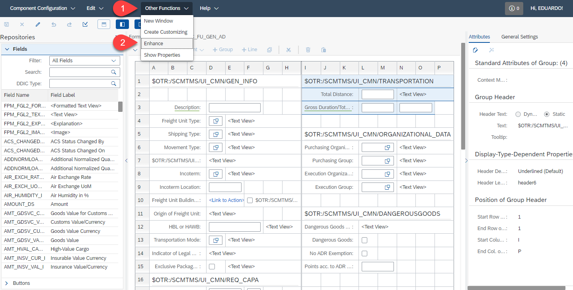The width and height of the screenshot is (573, 290).
Task: Select the AIR_HUMIDITY_I field row
Action: click(60, 195)
